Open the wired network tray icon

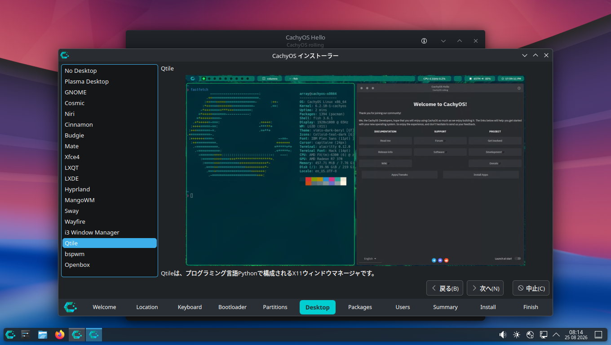pos(543,335)
